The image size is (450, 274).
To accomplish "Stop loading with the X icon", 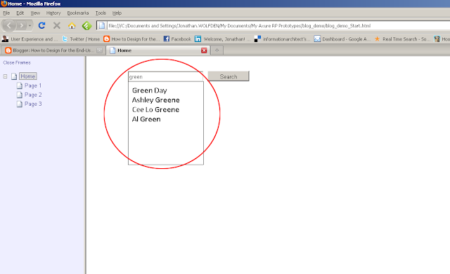I will pos(57,25).
